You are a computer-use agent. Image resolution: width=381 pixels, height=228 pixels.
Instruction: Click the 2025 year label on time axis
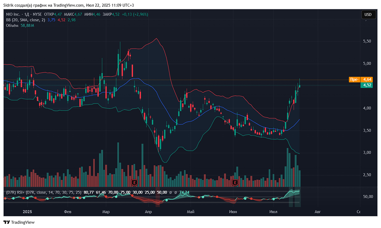click(27, 212)
